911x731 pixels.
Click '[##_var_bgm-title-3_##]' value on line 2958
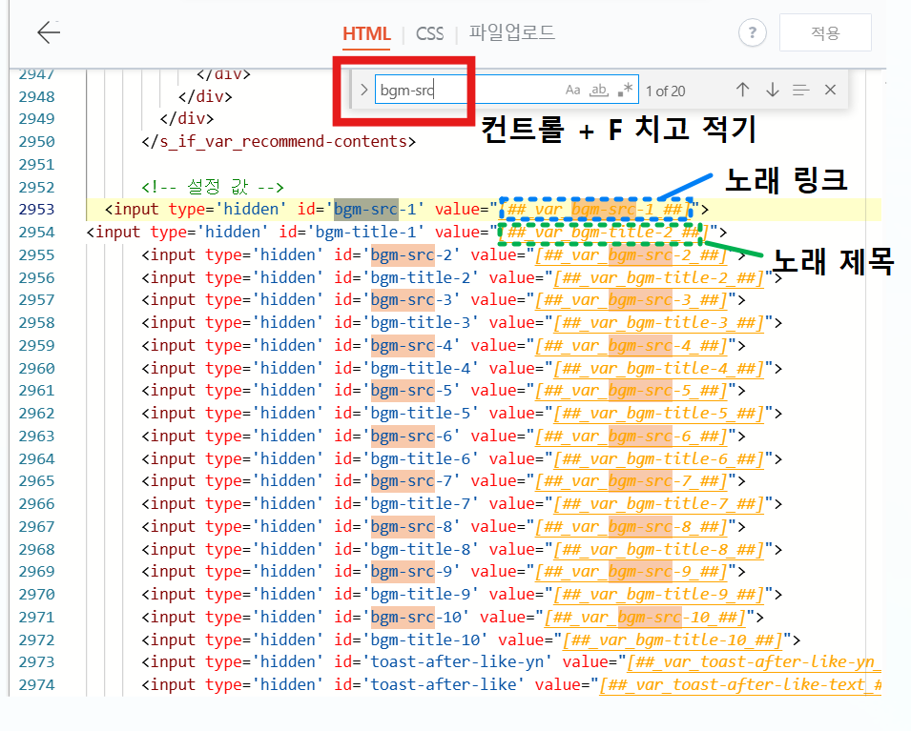pos(659,322)
